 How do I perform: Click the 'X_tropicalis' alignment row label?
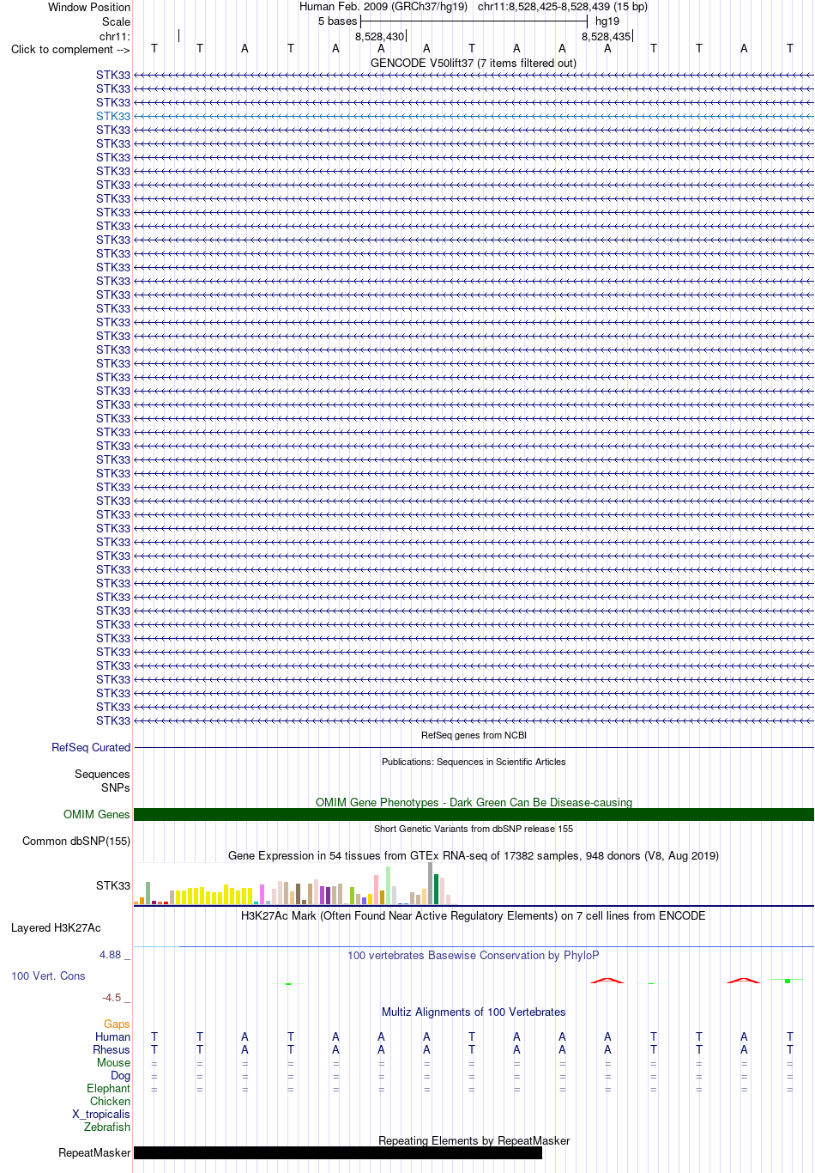(x=101, y=1114)
